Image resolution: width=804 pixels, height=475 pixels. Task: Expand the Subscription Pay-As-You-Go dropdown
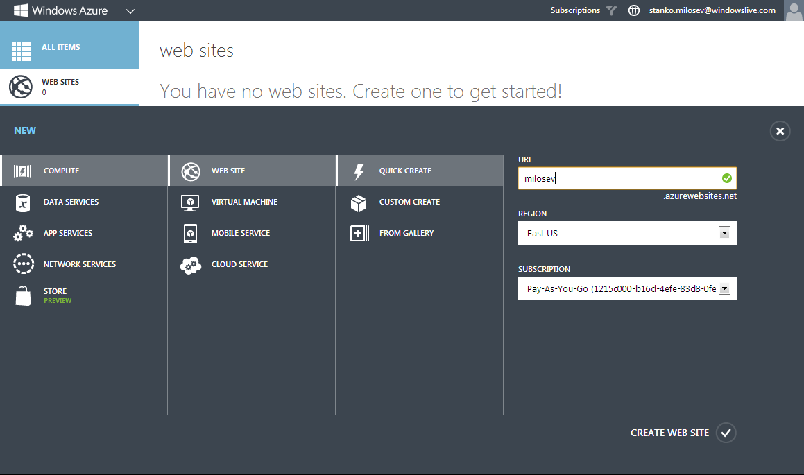coord(627,288)
